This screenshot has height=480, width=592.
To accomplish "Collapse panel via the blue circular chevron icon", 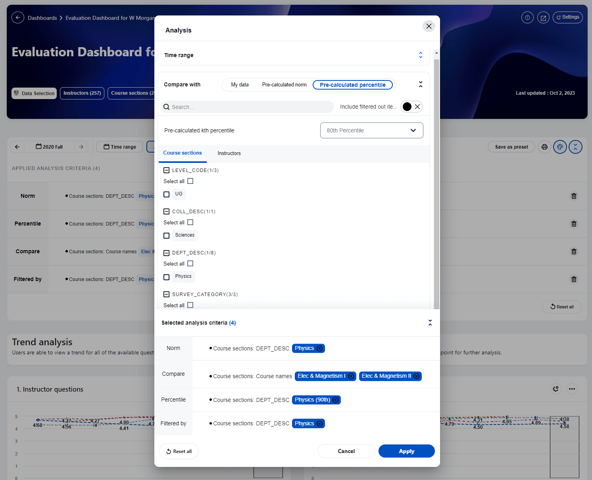I will tap(575, 147).
